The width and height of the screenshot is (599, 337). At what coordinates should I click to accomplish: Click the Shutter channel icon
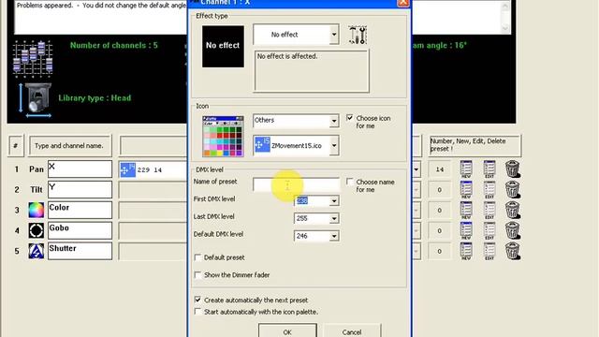[37, 251]
